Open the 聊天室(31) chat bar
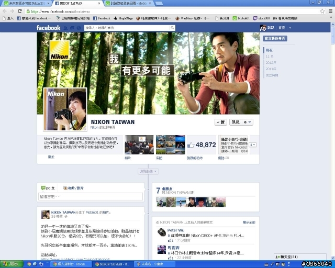The image size is (335, 268). tap(300, 256)
